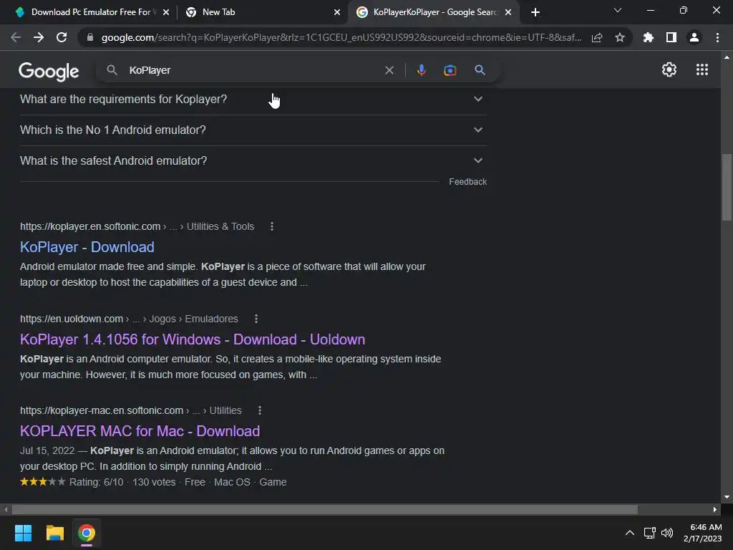733x550 pixels.
Task: Open more options for the koplayer-mac softonic result
Action: [260, 410]
